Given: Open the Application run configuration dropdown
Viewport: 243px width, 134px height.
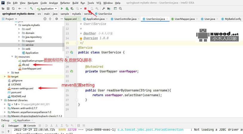Looking at the screenshot, I should pyautogui.click(x=47, y=9).
